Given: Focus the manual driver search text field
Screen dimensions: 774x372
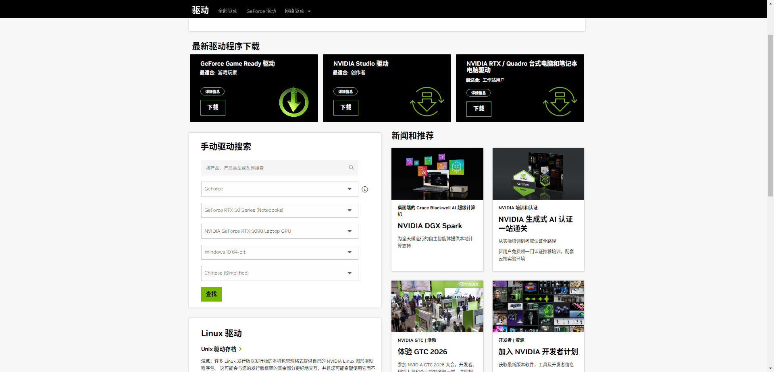Looking at the screenshot, I should [280, 168].
